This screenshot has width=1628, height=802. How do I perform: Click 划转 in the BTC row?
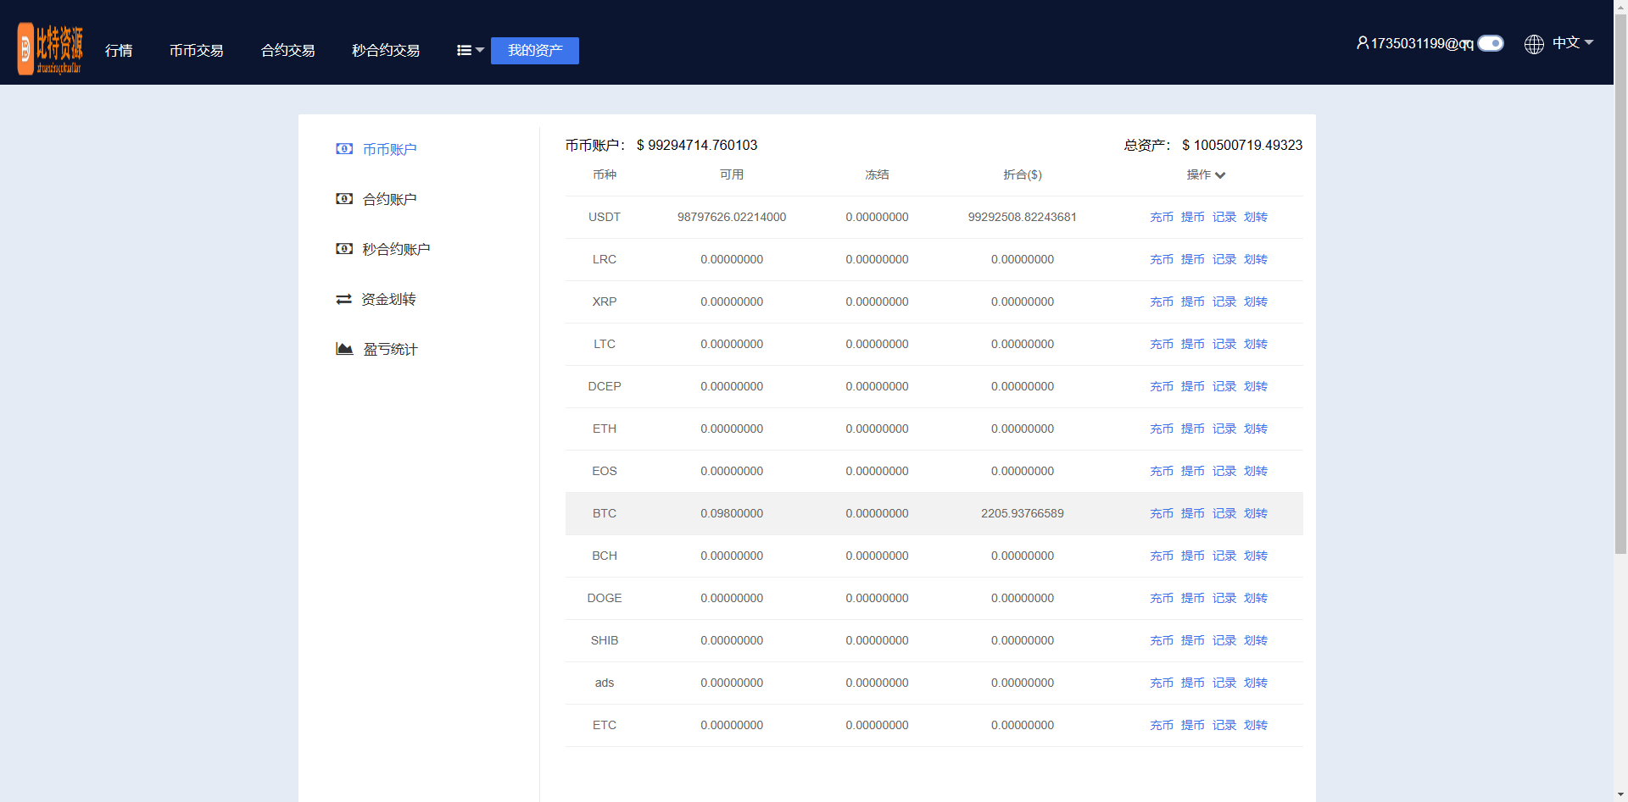click(x=1256, y=513)
